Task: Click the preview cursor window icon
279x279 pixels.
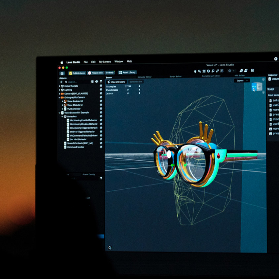Action: click(253, 70)
